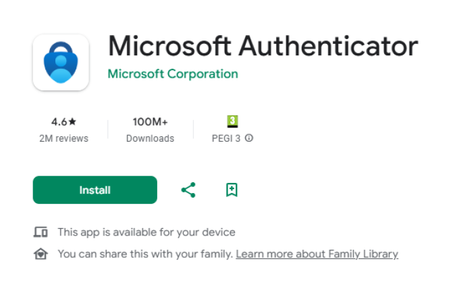Click the share icon
Viewport: 453px width, 303px height.
point(188,190)
